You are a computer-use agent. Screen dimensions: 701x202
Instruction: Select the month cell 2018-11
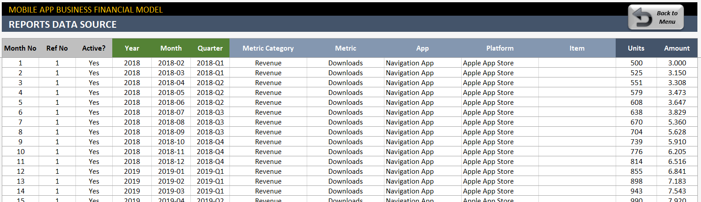pos(171,152)
